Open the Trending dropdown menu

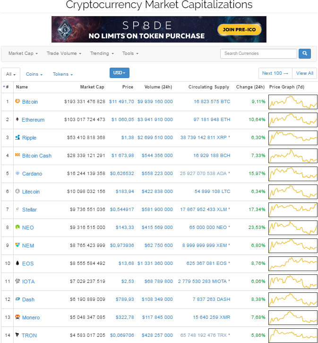click(102, 53)
